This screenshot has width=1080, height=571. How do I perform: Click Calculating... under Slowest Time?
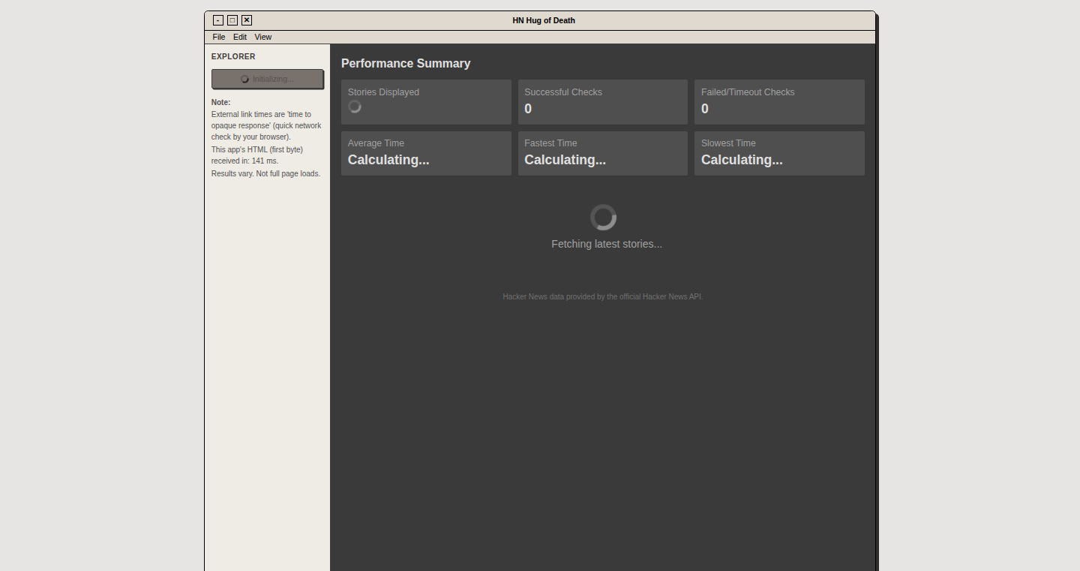click(x=742, y=160)
